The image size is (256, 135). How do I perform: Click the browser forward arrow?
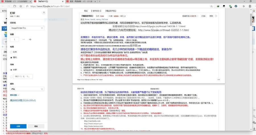9,6
